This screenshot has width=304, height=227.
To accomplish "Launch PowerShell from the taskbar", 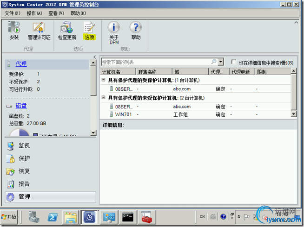I will click(x=53, y=217).
